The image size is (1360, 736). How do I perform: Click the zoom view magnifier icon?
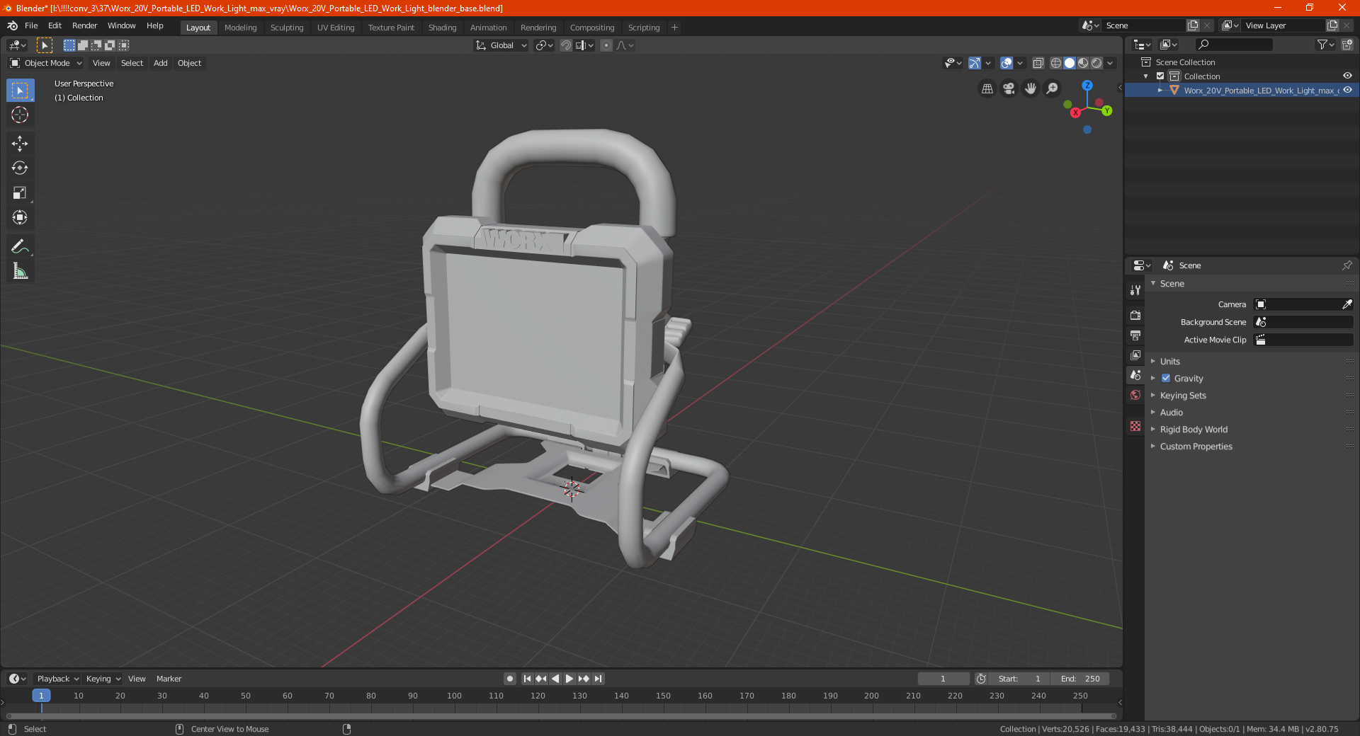tap(1053, 88)
